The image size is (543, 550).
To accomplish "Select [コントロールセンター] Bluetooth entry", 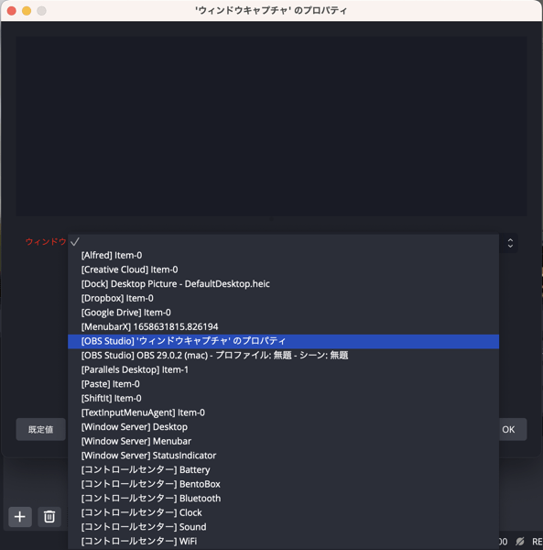I will click(283, 499).
